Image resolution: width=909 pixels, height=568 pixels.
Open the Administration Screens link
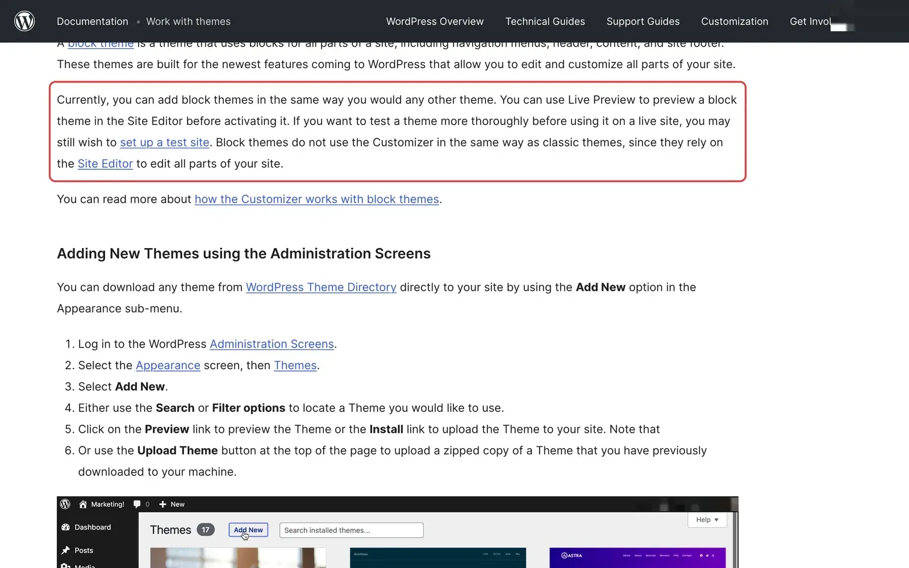[272, 344]
